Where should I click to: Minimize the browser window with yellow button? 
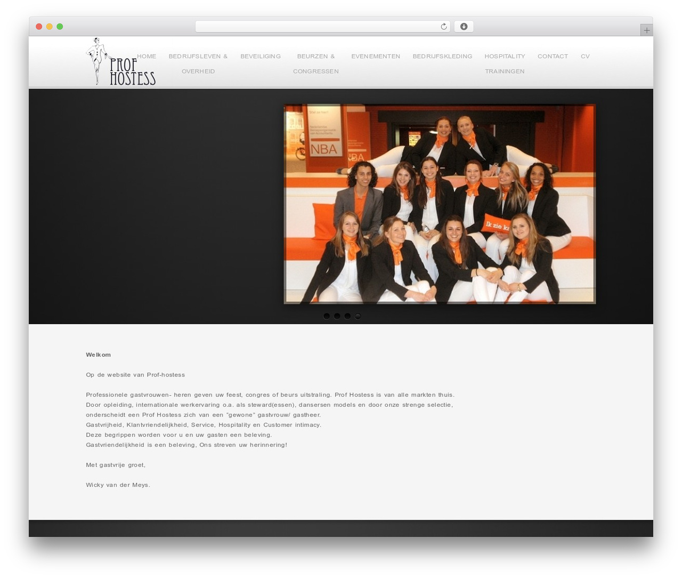tap(50, 27)
